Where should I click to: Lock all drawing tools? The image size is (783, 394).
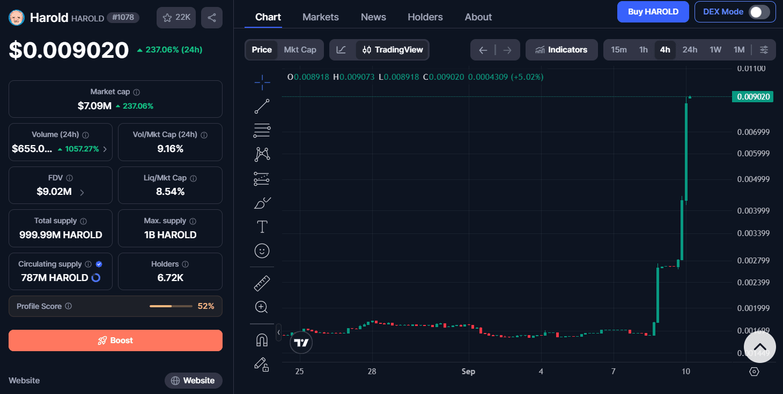(x=262, y=365)
